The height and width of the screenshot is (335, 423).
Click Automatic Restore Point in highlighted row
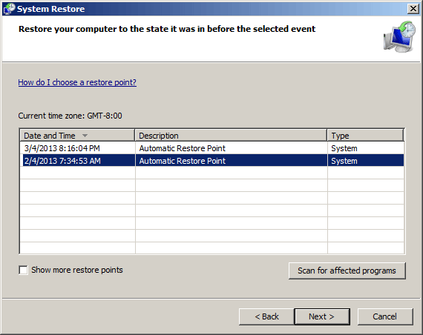(x=182, y=161)
